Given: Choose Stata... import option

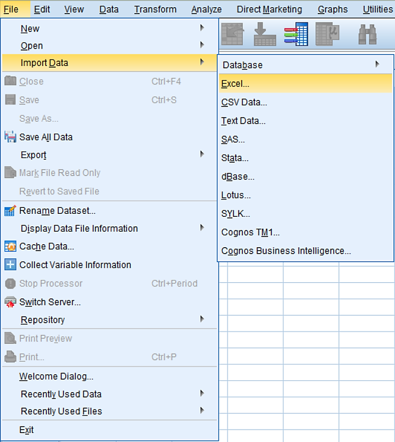Looking at the screenshot, I should point(305,158).
